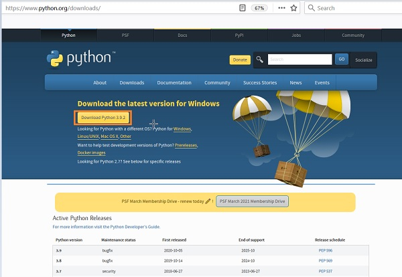The image size is (402, 277).
Task: Click Download Python 3.9.2 button
Action: 103,118
